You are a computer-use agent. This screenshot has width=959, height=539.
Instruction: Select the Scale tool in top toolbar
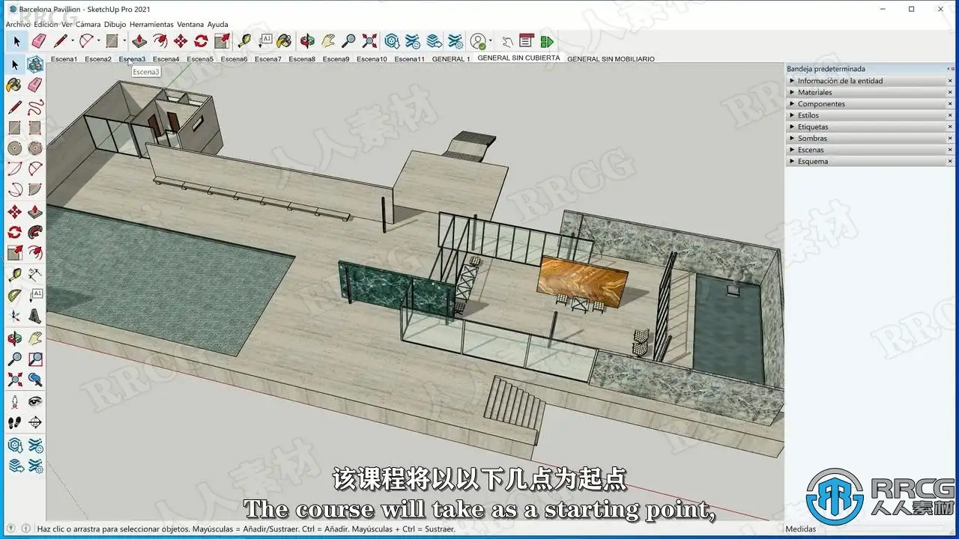coord(223,41)
